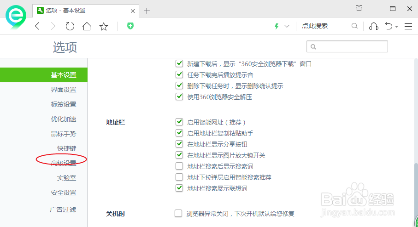Expand the green lightning mode dropdown
Image resolution: width=418 pixels, height=227 pixels.
[x=287, y=26]
